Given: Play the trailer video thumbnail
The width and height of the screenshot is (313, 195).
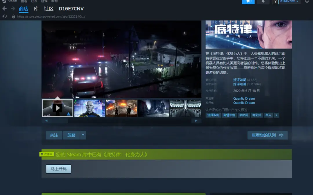Looking at the screenshot, I should click(57, 108).
